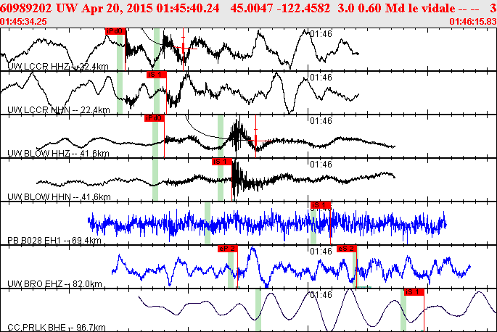Select the eP 2 pick flag on BRO EHZ

click(228, 249)
